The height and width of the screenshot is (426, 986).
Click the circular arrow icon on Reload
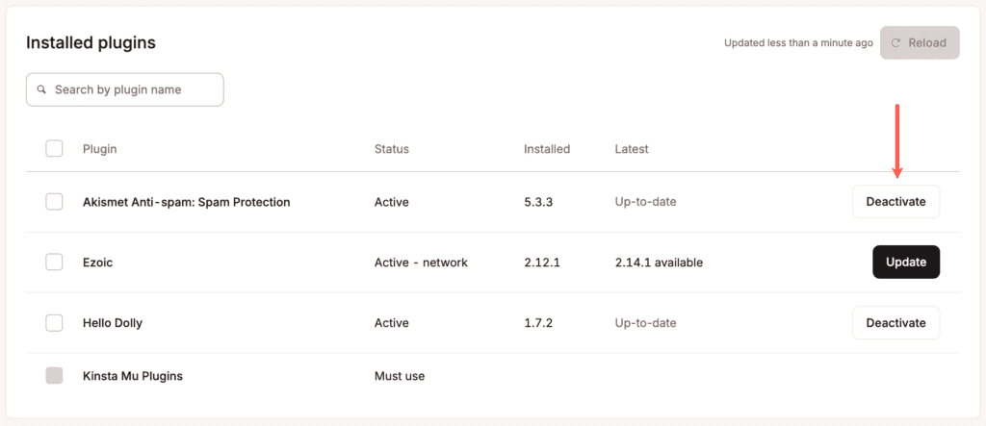896,42
